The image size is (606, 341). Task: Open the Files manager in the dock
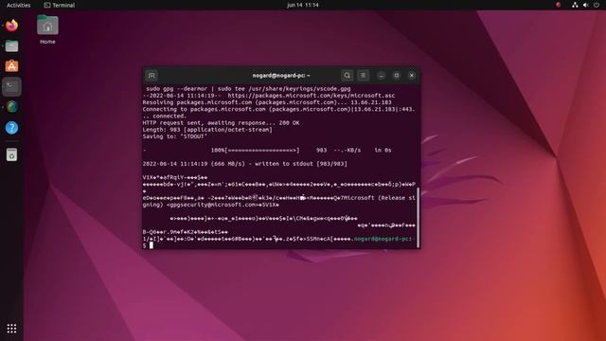pyautogui.click(x=11, y=46)
